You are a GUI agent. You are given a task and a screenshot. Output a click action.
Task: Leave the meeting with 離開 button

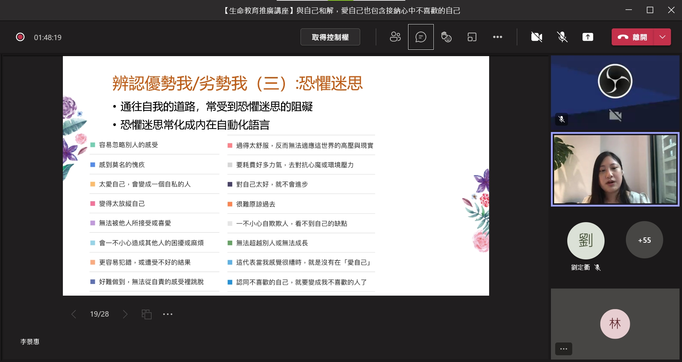coord(633,37)
